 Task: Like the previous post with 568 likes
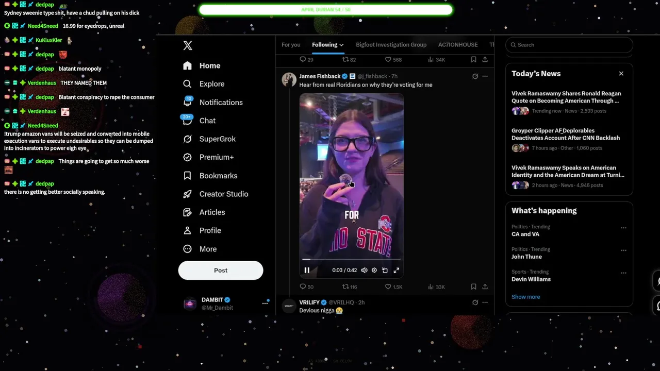[393, 60]
